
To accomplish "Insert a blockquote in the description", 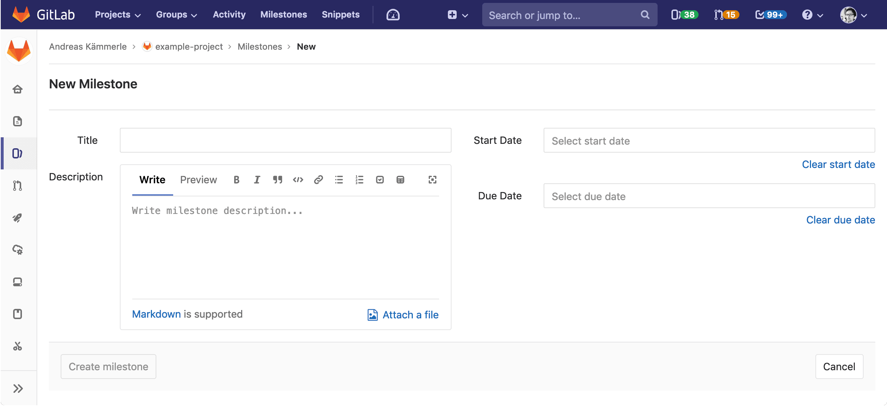I will click(278, 180).
